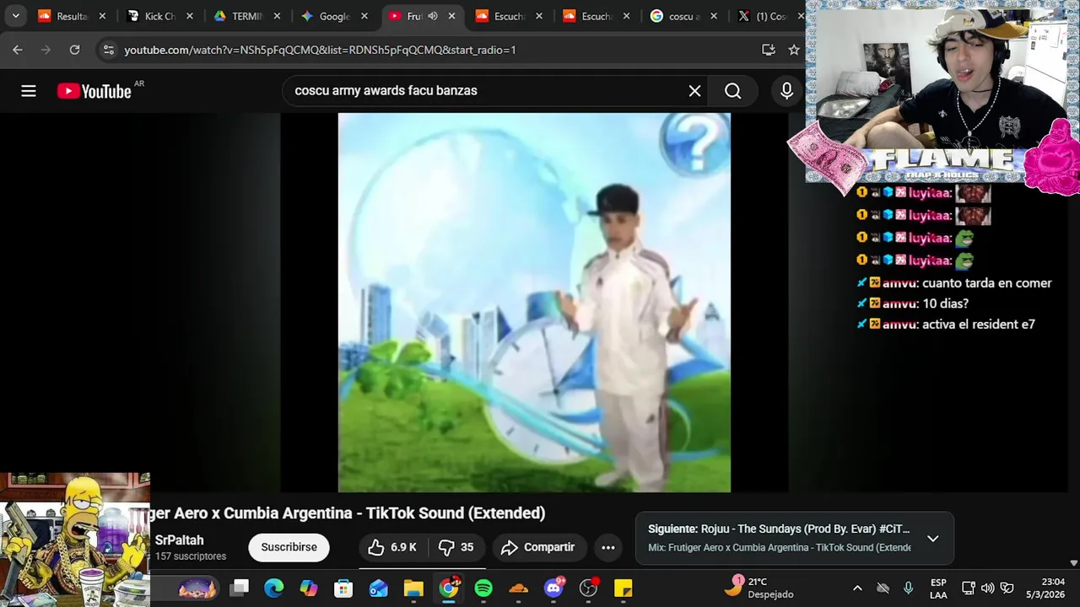Open File Explorer from the taskbar
Screen dimensions: 1080x607
(x=413, y=588)
